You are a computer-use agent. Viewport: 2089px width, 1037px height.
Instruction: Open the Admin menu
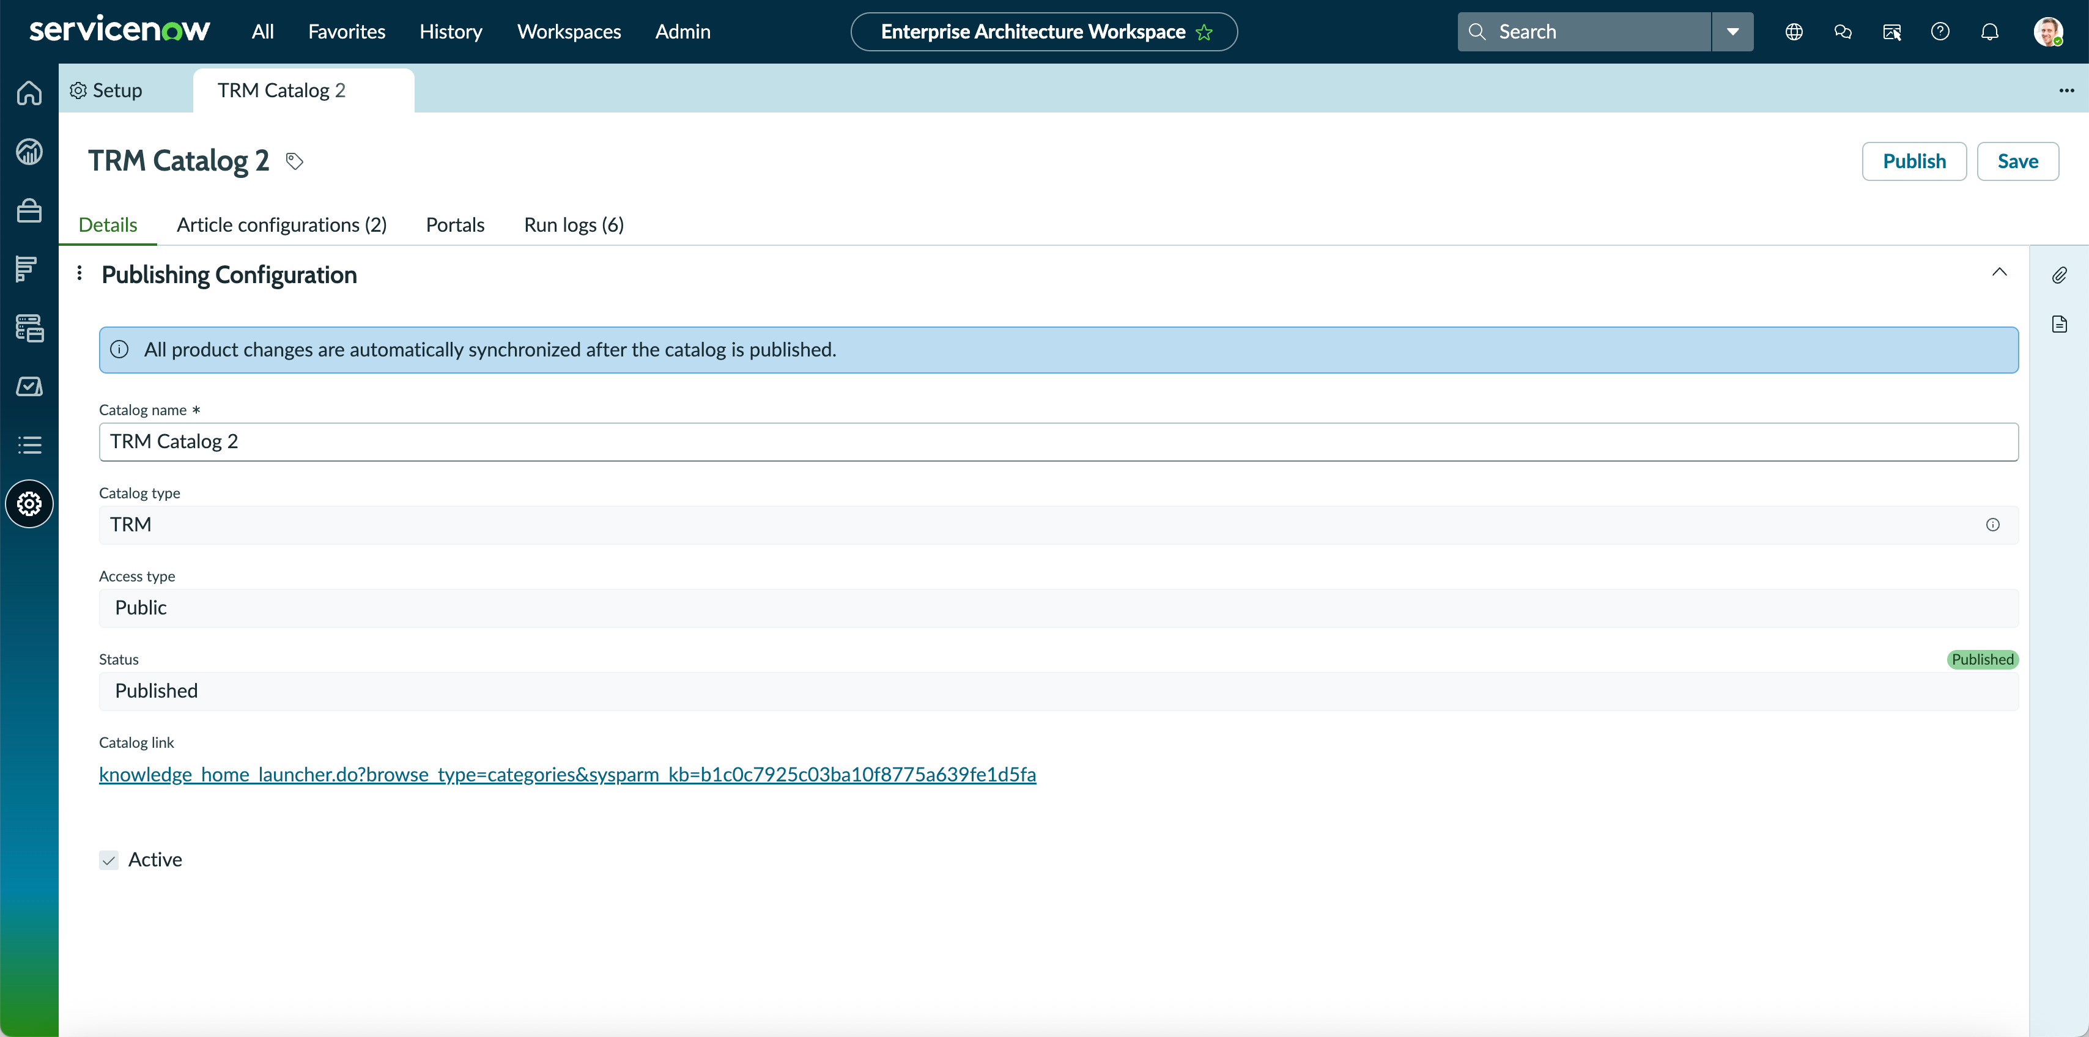[x=683, y=32]
